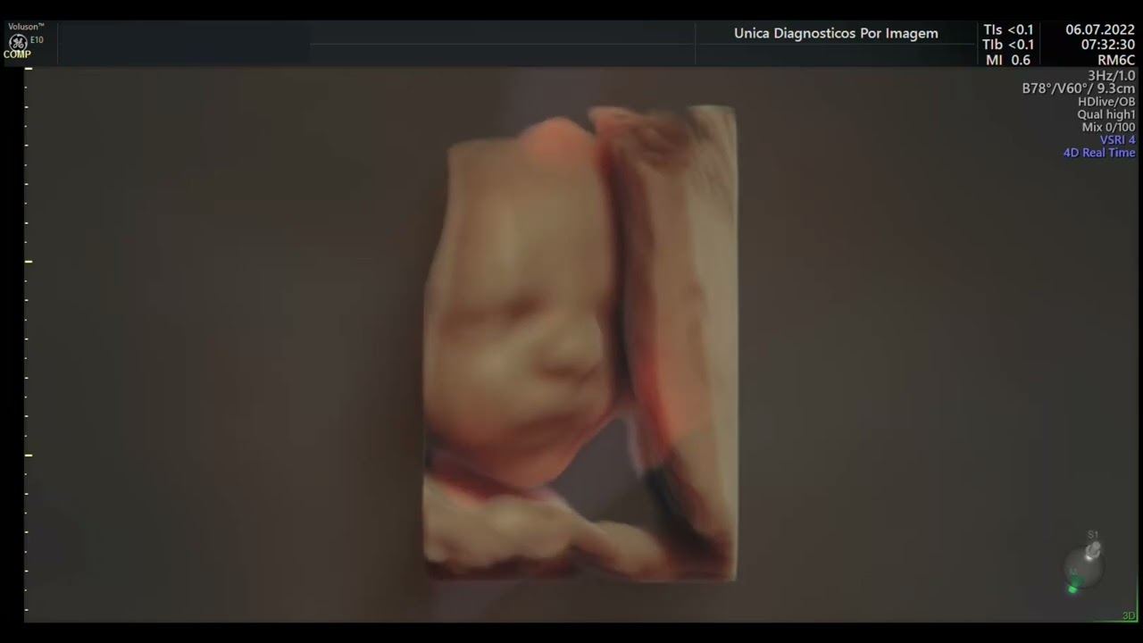Click the rendered 4D fetal volume image

click(580, 344)
